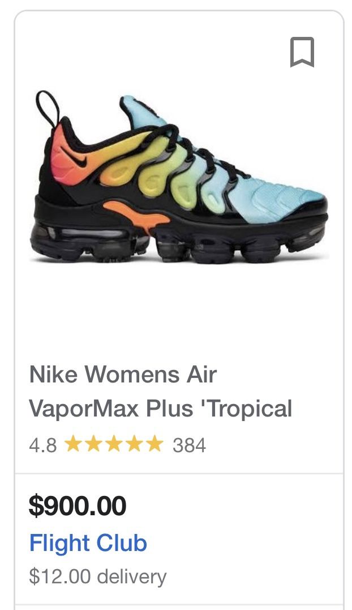Save the product with the bookmark icon
Screen dimensions: 352x610
click(302, 52)
